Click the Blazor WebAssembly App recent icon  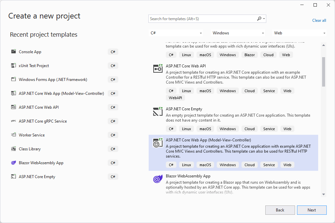point(14,163)
